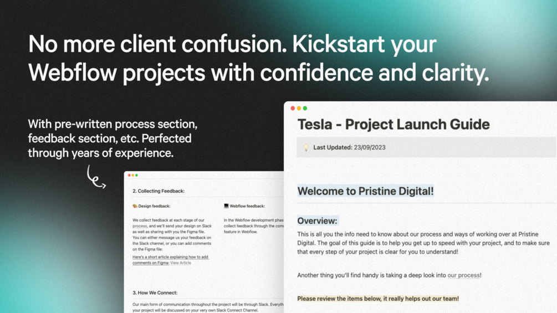Click the Last Updated callout block
The height and width of the screenshot is (313, 557).
click(426, 147)
